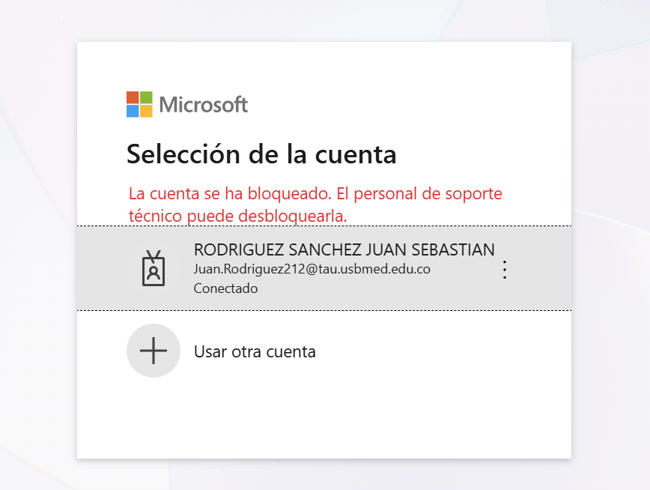Click the red account blocked error message
Viewport: 650px width, 490px height.
pos(315,205)
